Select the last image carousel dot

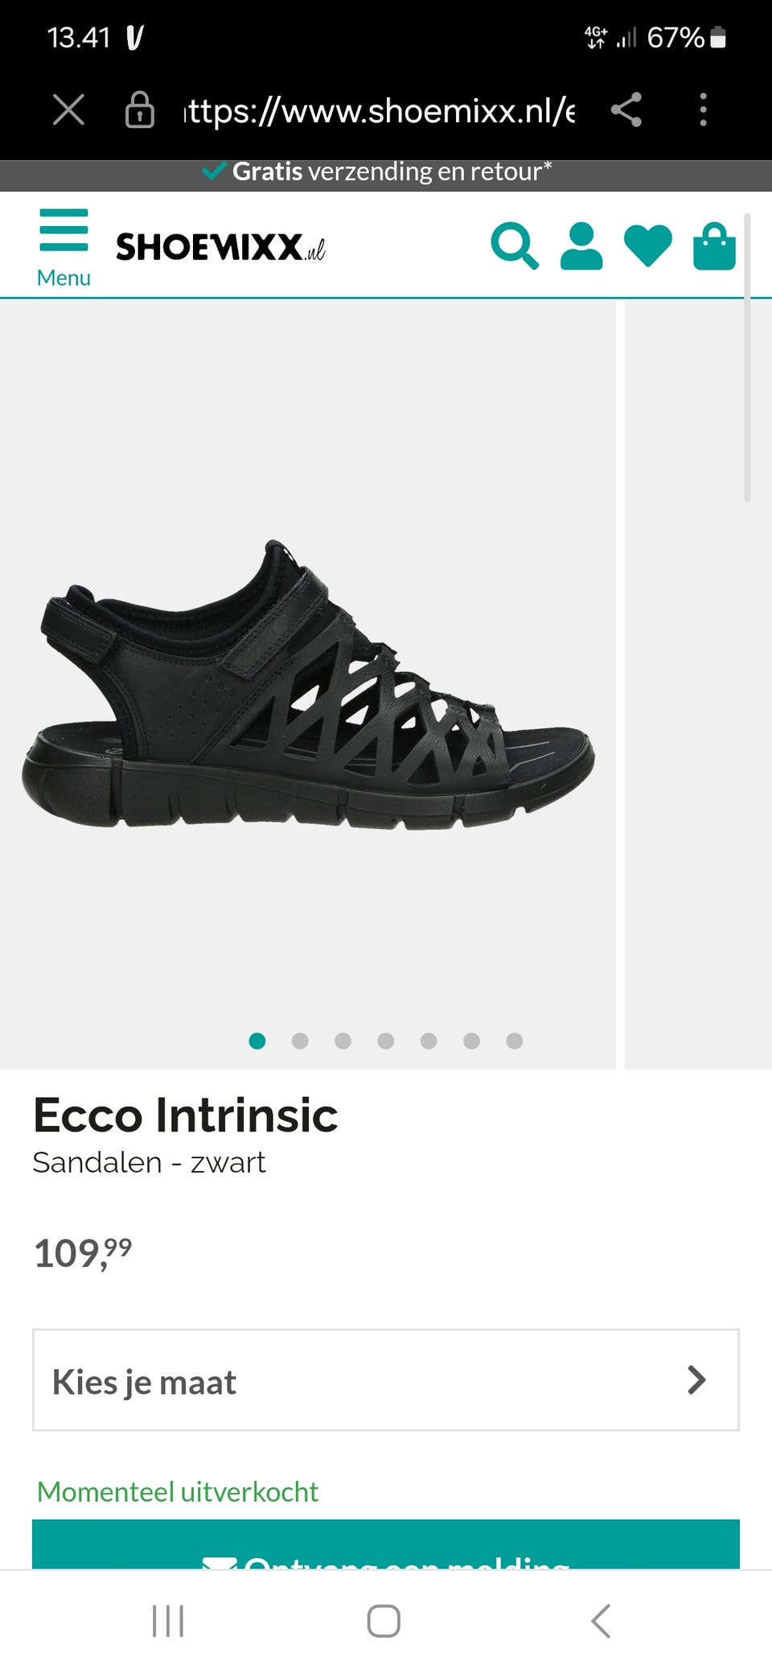click(515, 1041)
